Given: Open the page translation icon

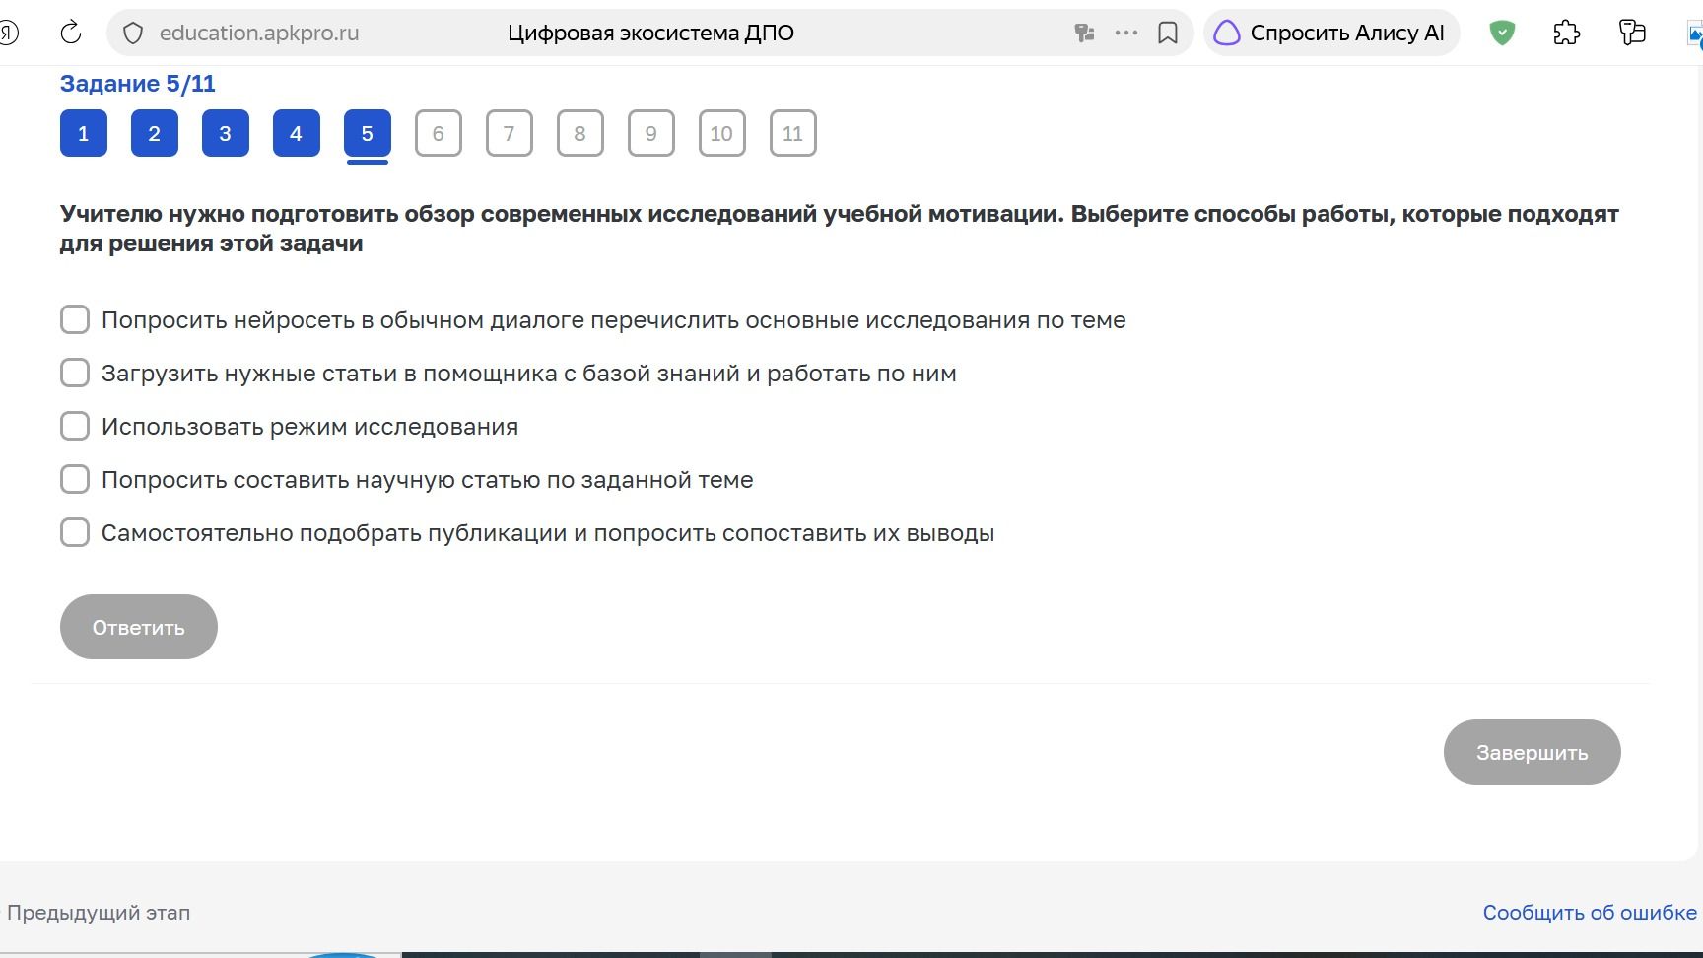Looking at the screenshot, I should 1084,34.
